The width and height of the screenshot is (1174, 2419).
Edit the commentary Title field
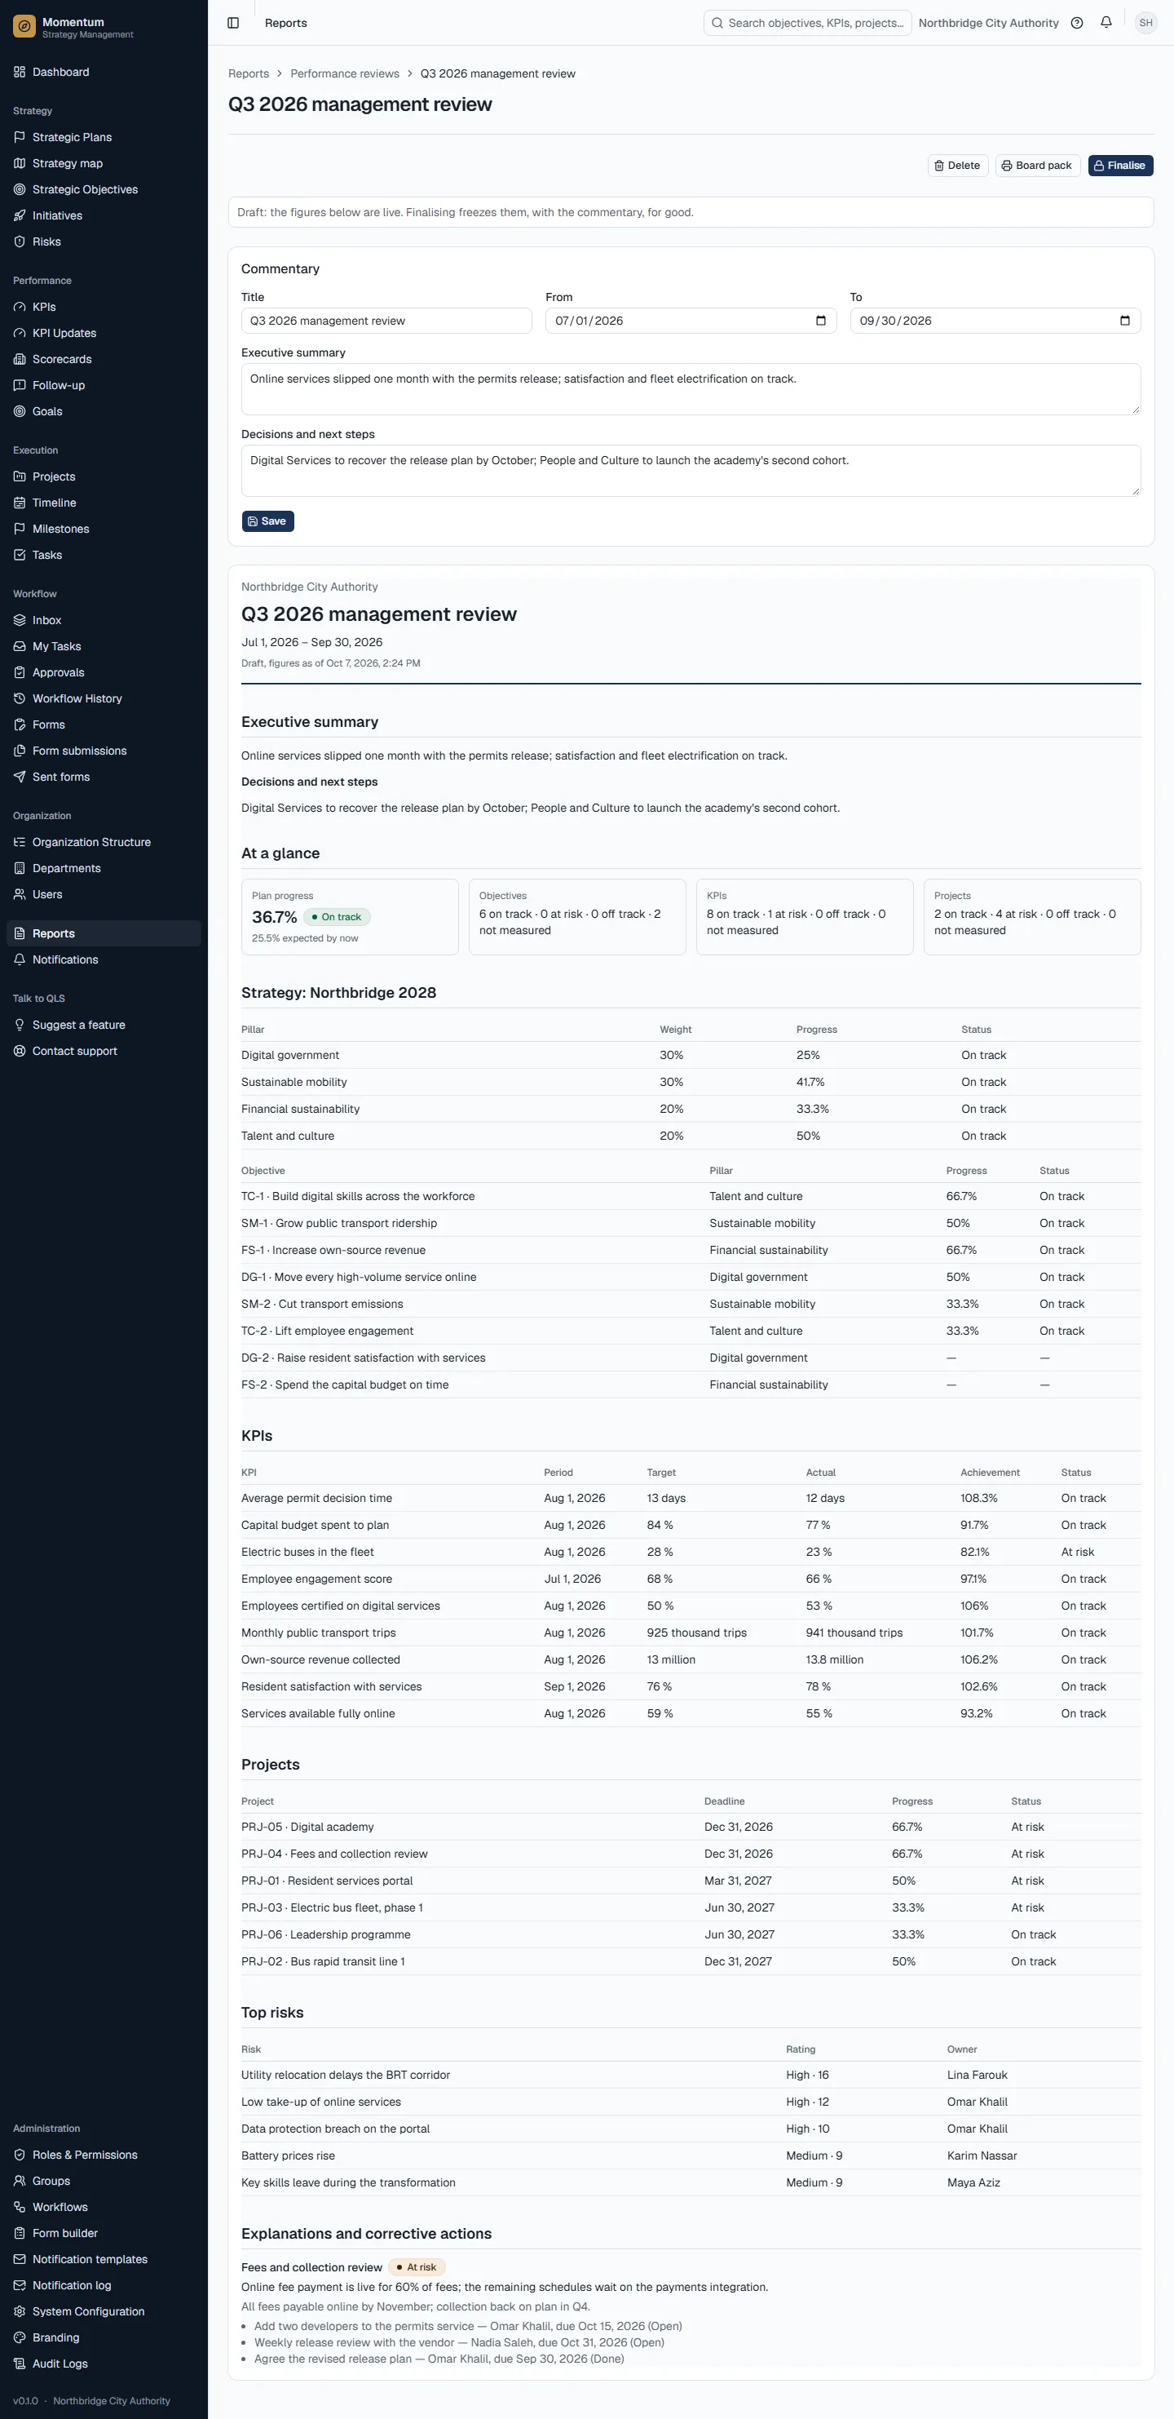[386, 321]
